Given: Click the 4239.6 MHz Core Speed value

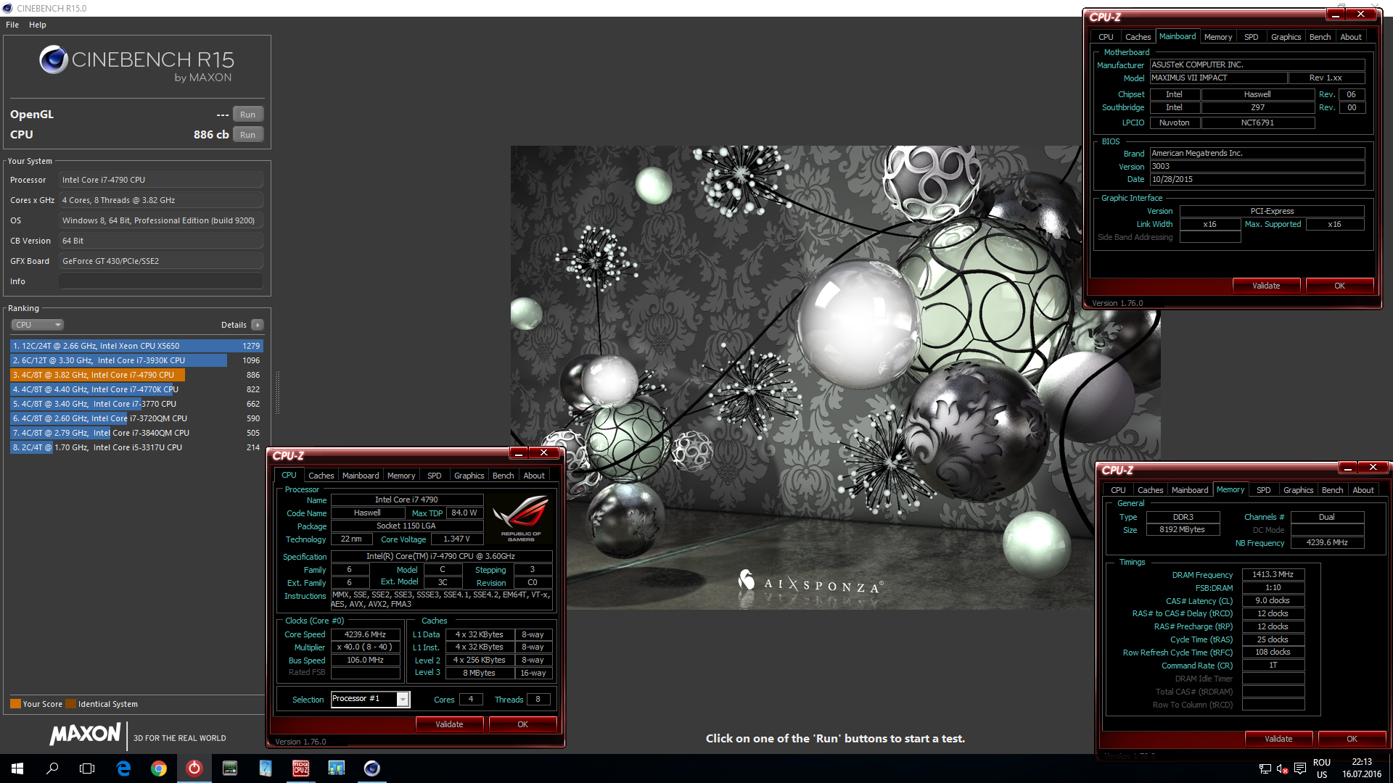Looking at the screenshot, I should (x=365, y=634).
